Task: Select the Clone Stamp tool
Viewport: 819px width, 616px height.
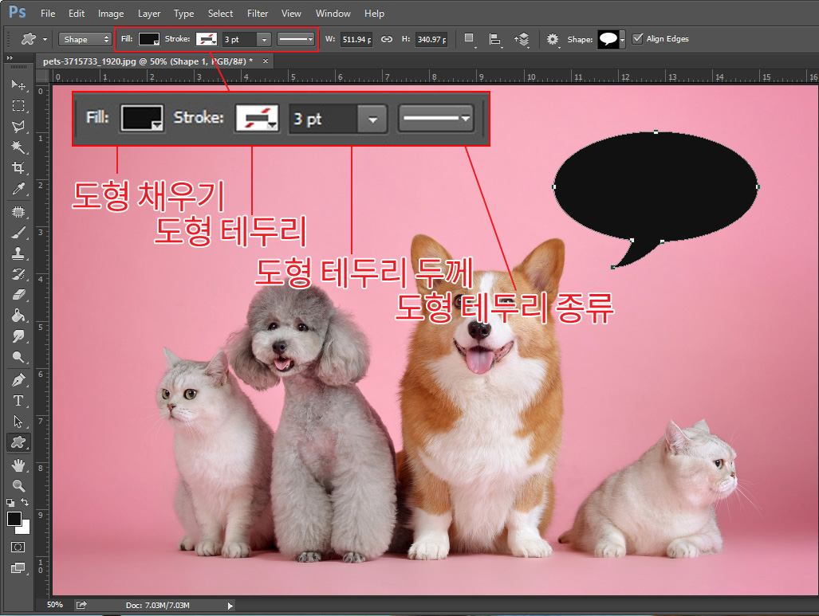Action: coord(18,254)
